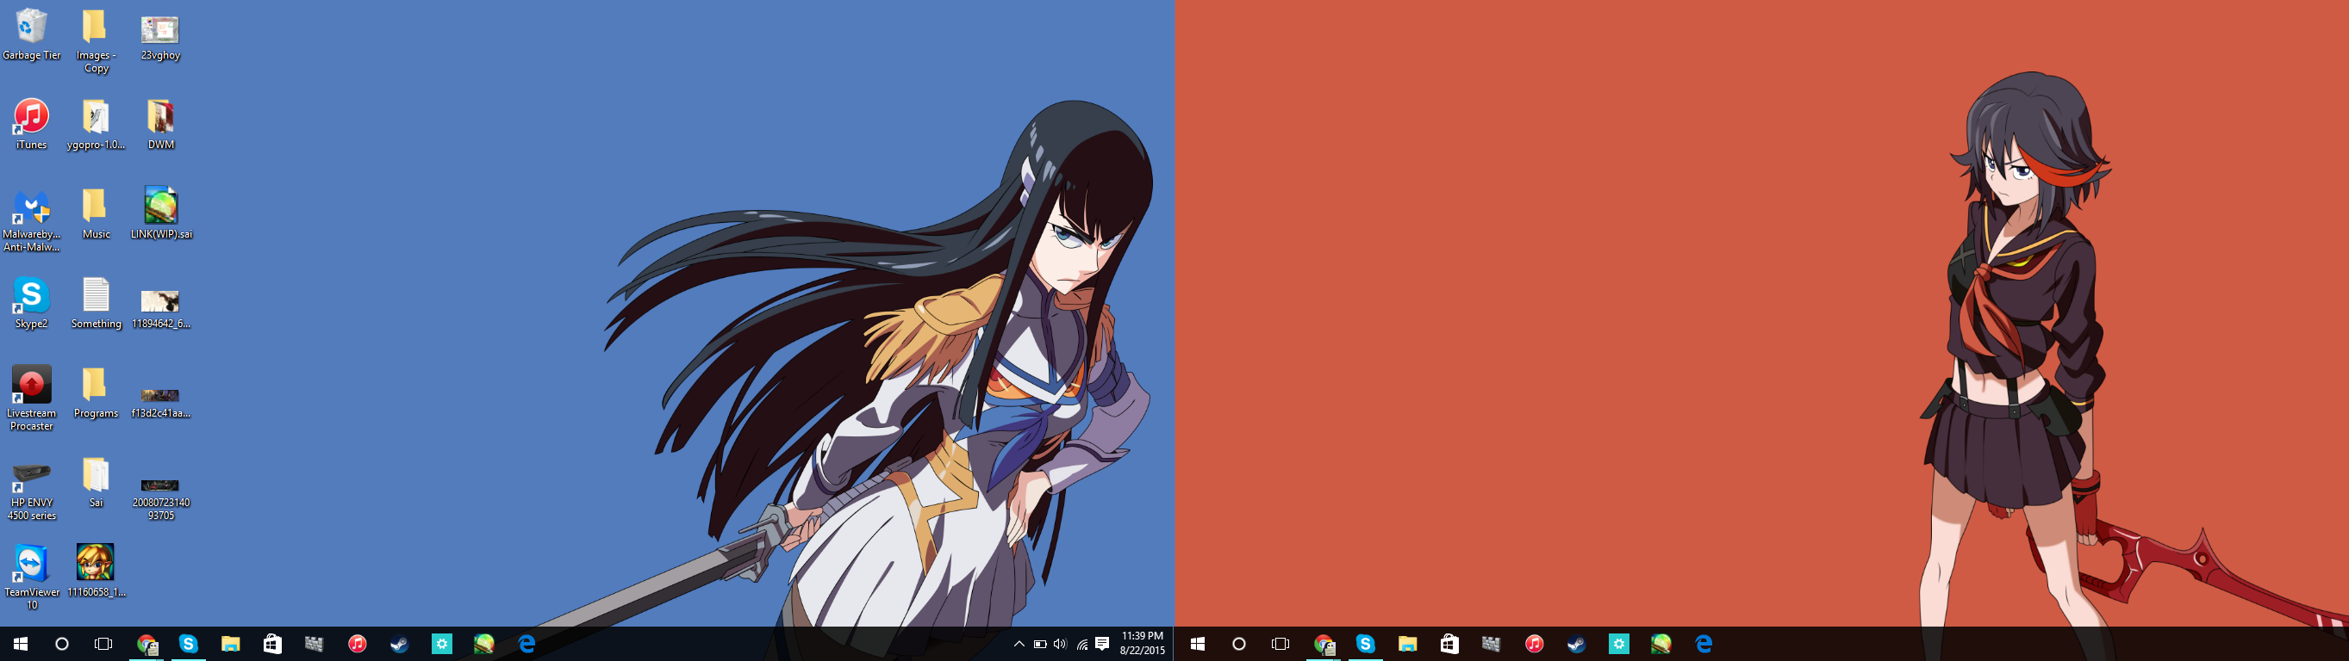The image size is (2349, 661).
Task: Show hidden system tray icons
Action: (x=1019, y=644)
